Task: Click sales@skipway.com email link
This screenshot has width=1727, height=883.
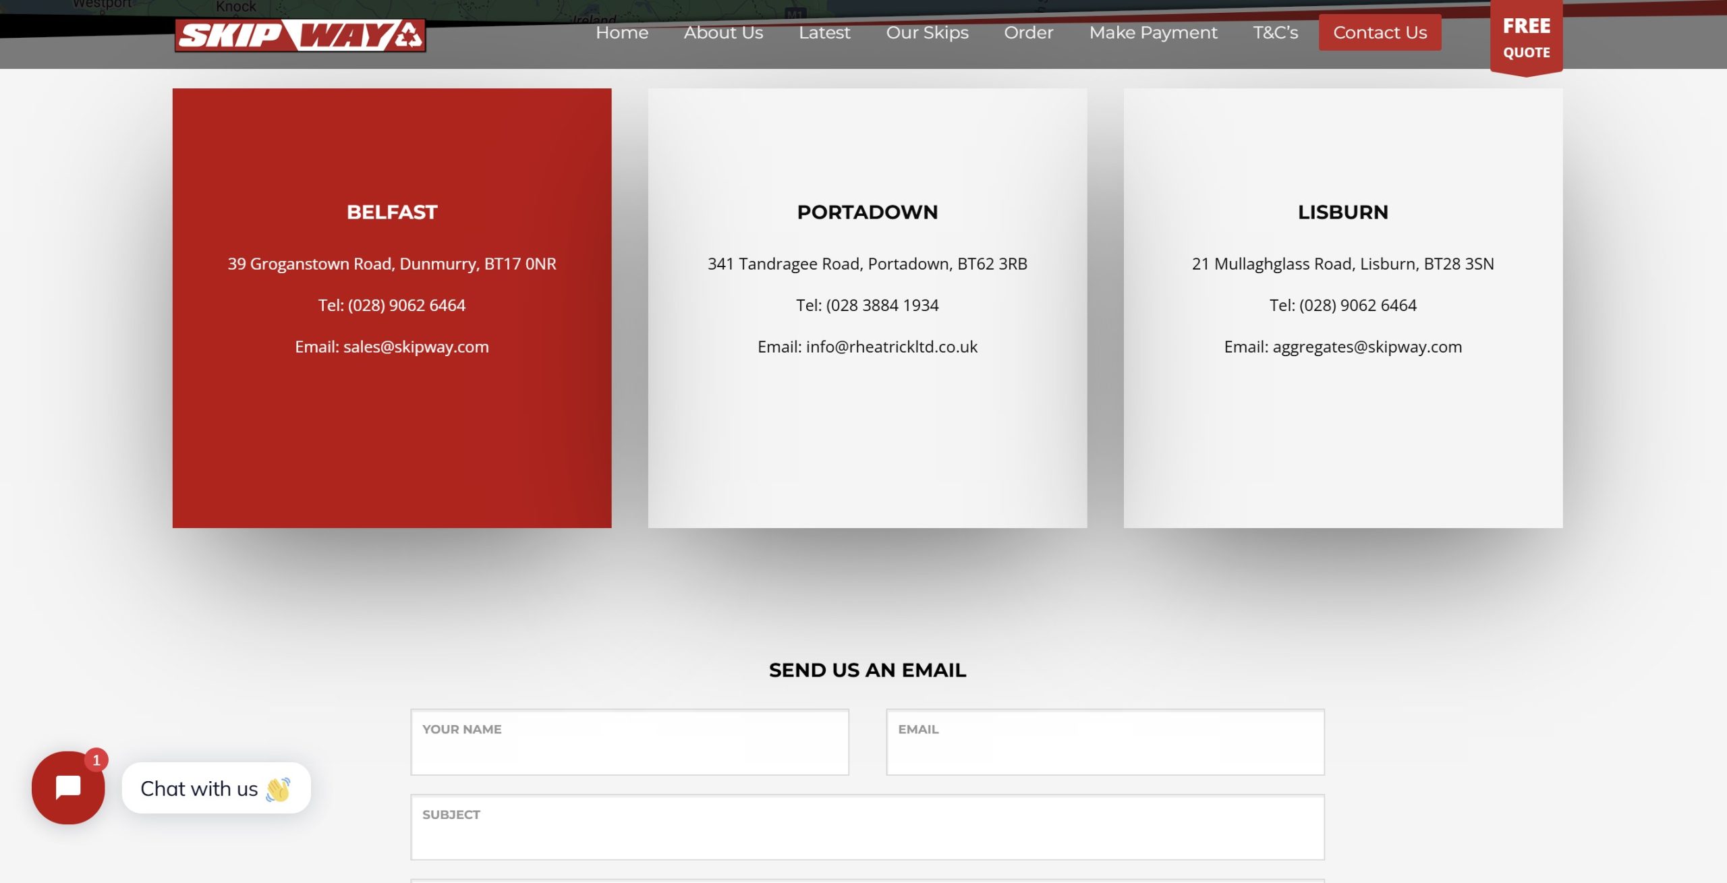Action: tap(416, 347)
